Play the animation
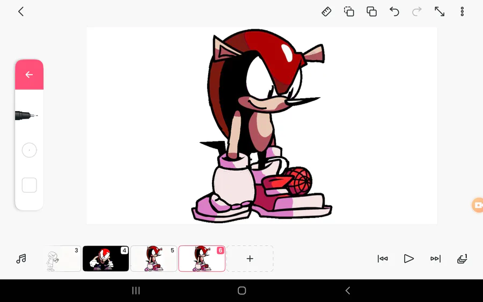Image resolution: width=483 pixels, height=302 pixels. point(408,259)
